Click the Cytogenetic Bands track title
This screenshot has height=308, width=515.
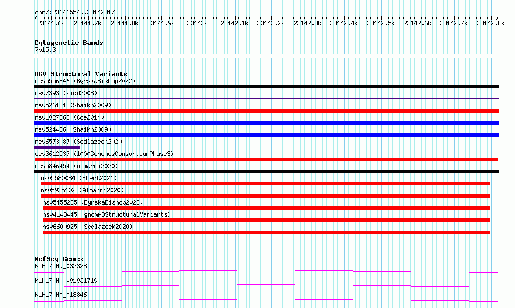tap(69, 43)
